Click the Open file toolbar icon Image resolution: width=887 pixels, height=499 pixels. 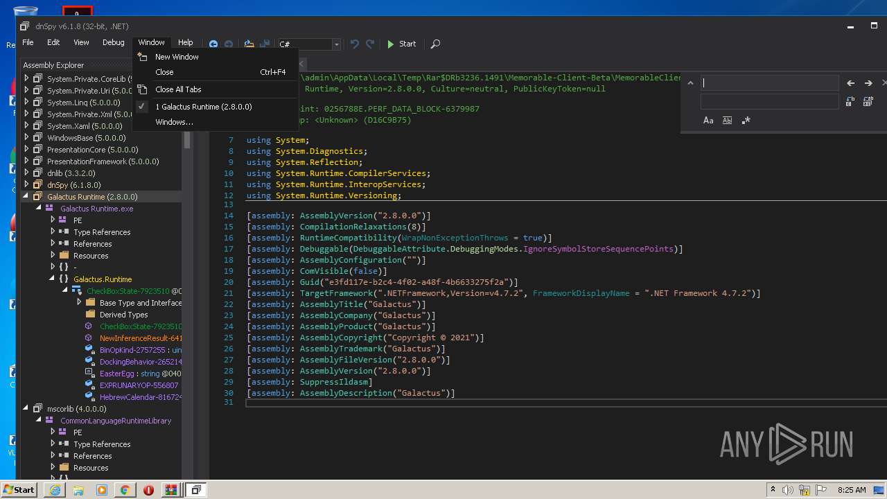249,44
